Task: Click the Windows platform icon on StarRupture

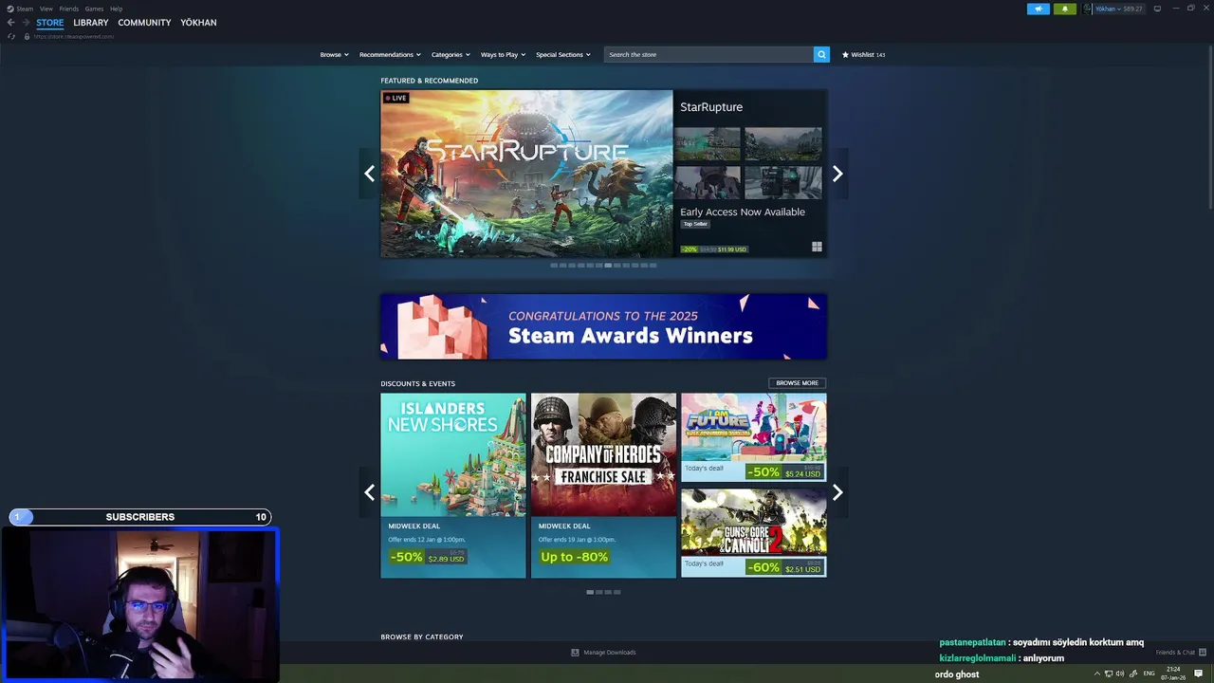Action: point(817,247)
